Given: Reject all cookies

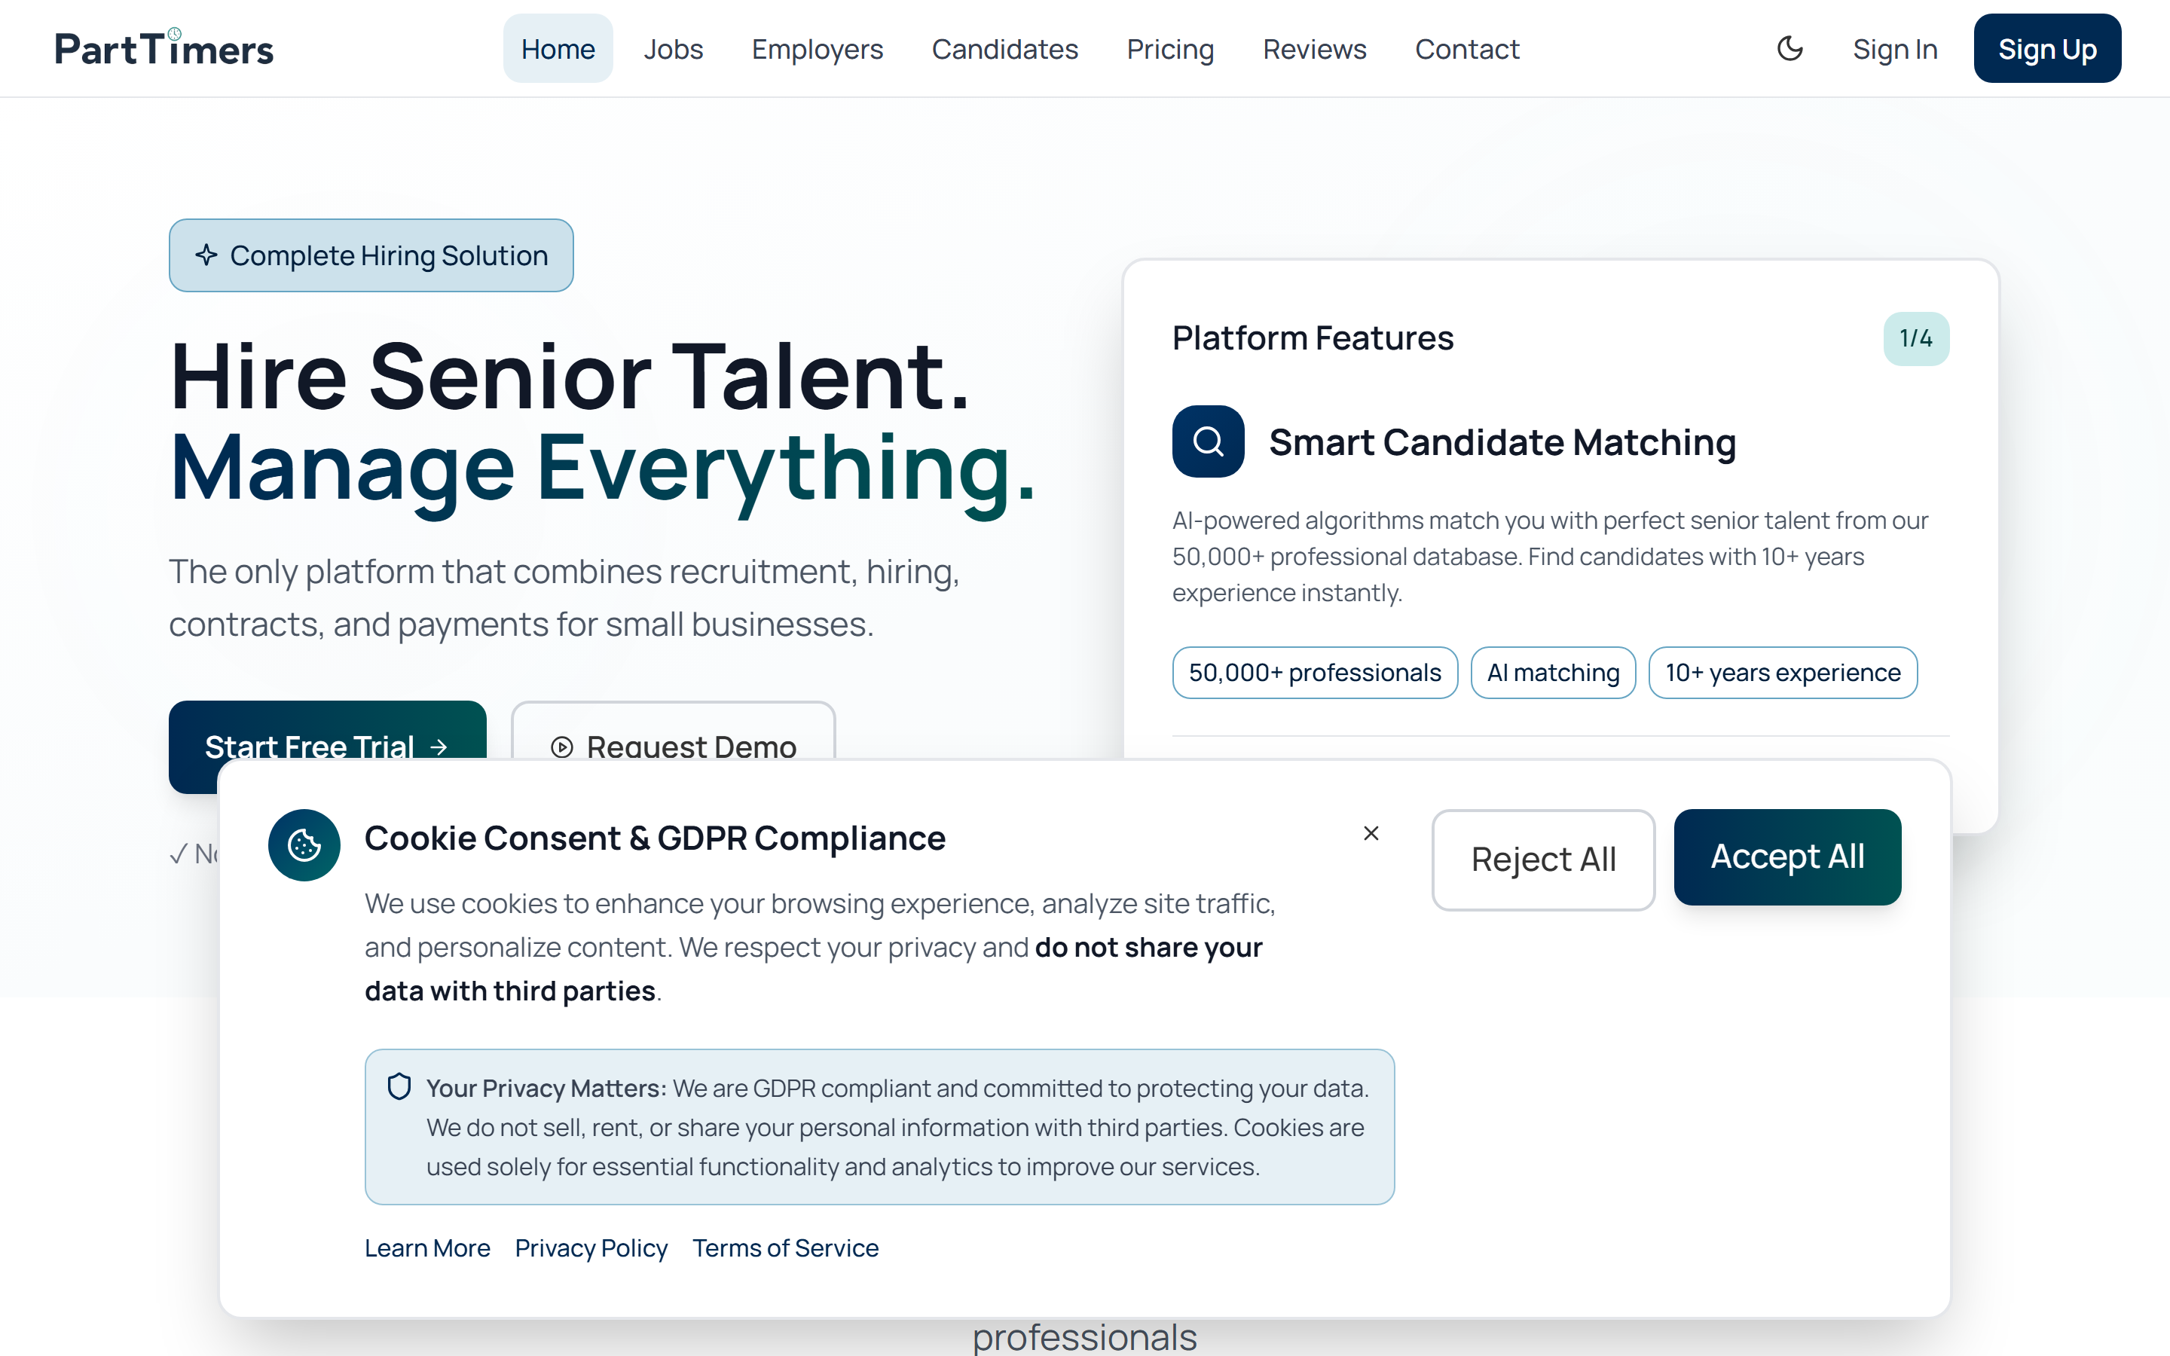Looking at the screenshot, I should (1543, 859).
